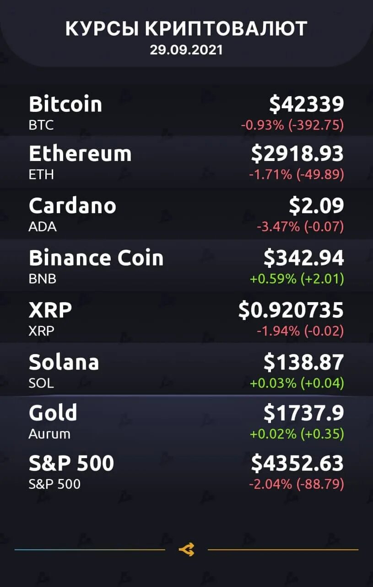Select the Gold row name
The width and height of the screenshot is (373, 587).
point(53,413)
